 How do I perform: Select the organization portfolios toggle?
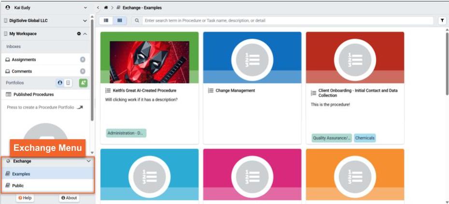coord(68,83)
